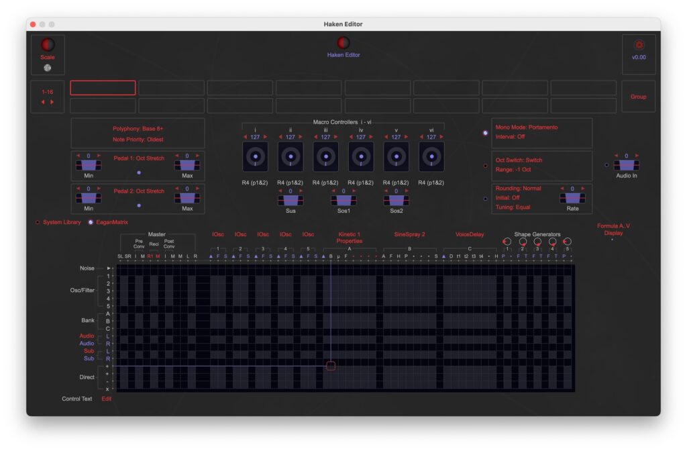Open the Rounding: Normal selector
This screenshot has width=687, height=451.
(518, 189)
